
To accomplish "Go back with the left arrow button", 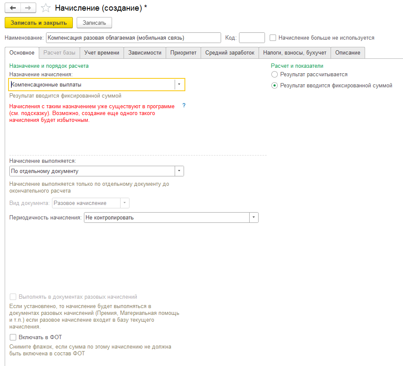I will [x=13, y=8].
